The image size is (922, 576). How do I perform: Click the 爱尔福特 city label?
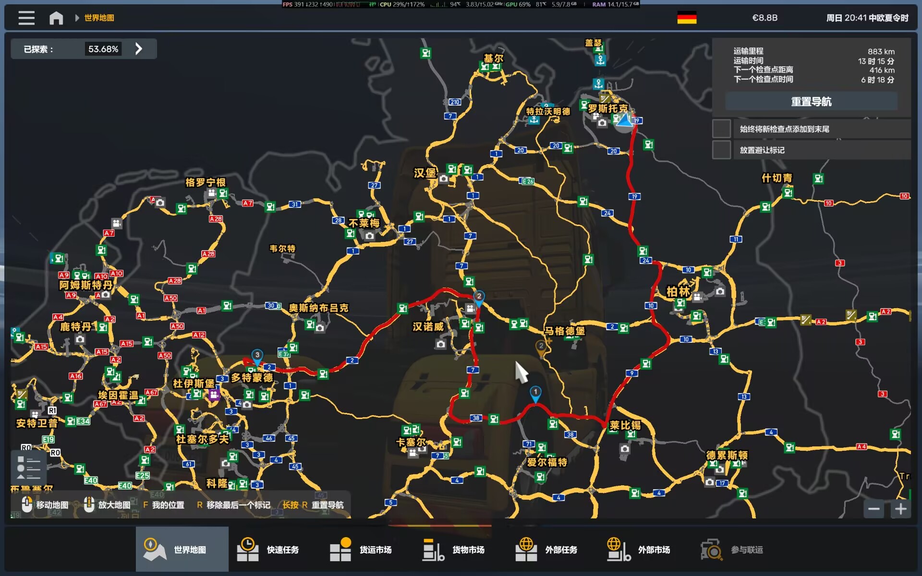click(547, 462)
